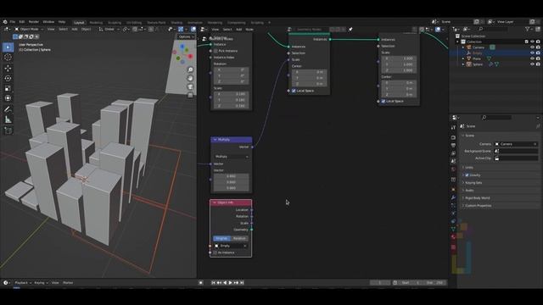Image resolution: width=543 pixels, height=305 pixels.
Task: Jump to the first frame in timeline
Action: 213,282
